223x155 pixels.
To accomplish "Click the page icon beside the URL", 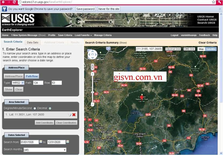I will 20,2.
